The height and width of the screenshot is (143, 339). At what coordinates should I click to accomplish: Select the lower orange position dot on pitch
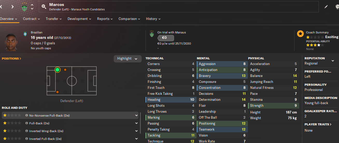pos(57,92)
